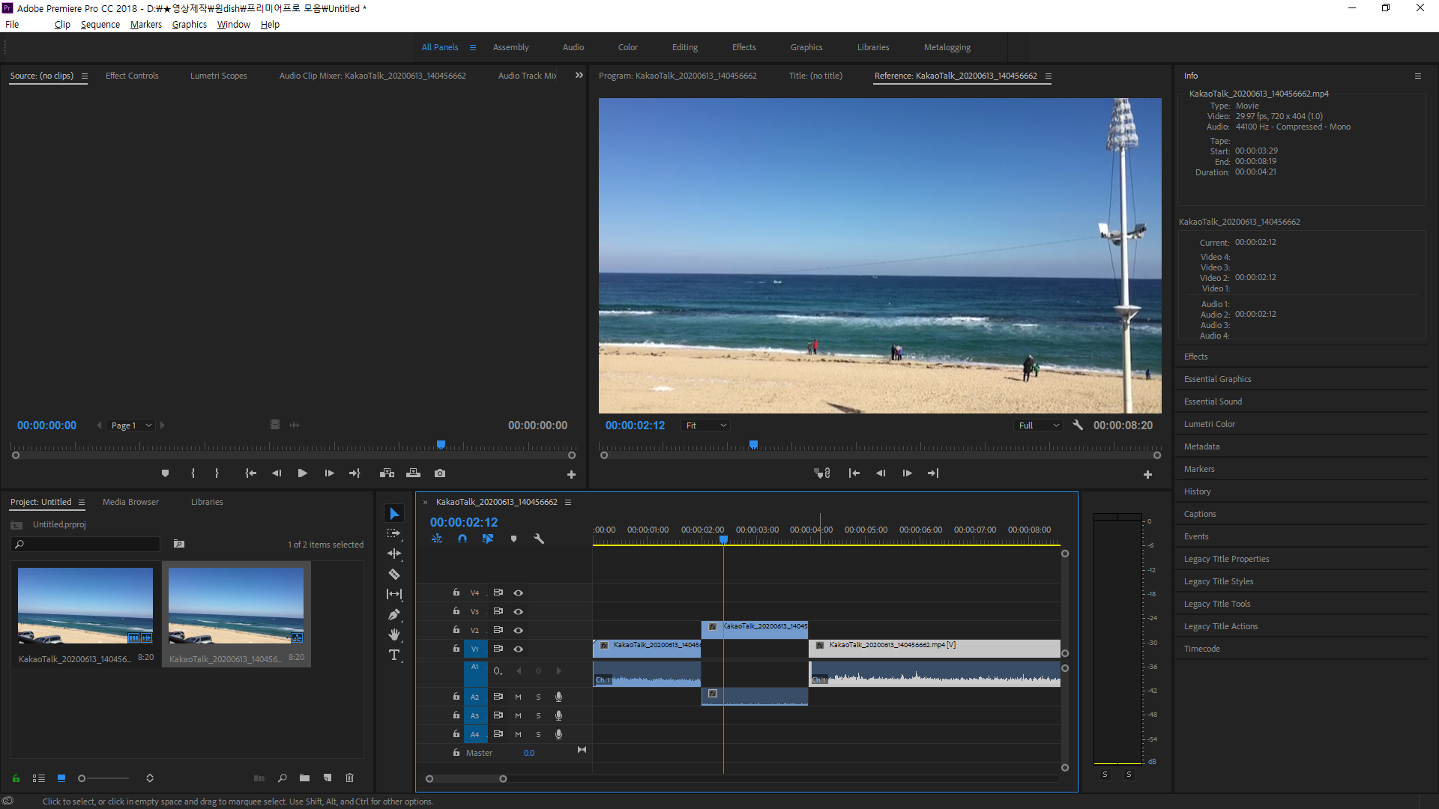The image size is (1439, 809).
Task: Choose the Ripple Edit tool
Action: pos(394,554)
